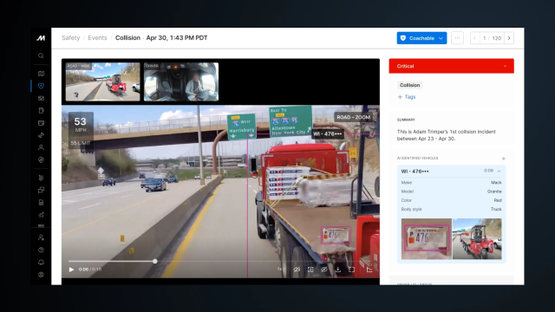Click the Road - Zoom camera label
Screen dimensions: 555x312
tap(353, 117)
